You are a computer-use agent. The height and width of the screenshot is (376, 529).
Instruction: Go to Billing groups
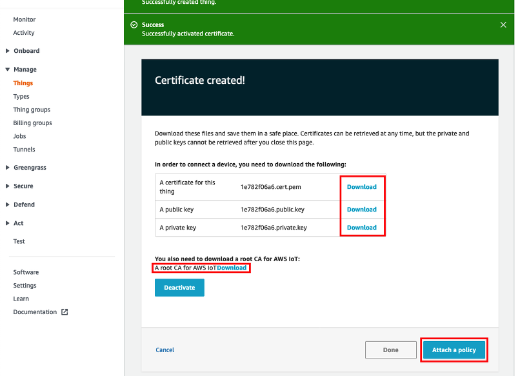coord(32,123)
